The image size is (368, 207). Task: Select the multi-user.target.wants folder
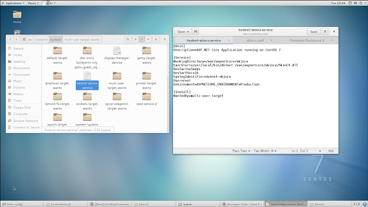(117, 80)
